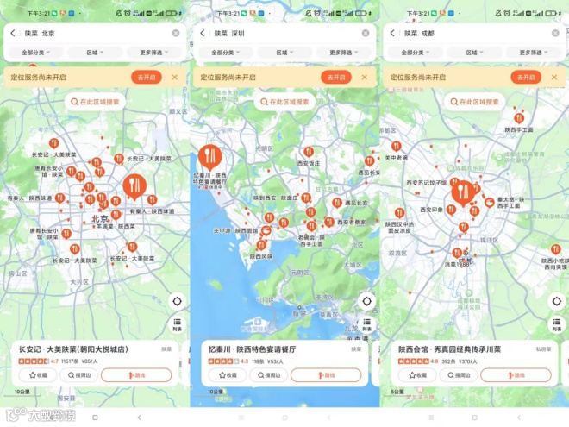
Task: Open 忆秦川·陕西特色宴请餐厅 title
Action: (x=253, y=349)
